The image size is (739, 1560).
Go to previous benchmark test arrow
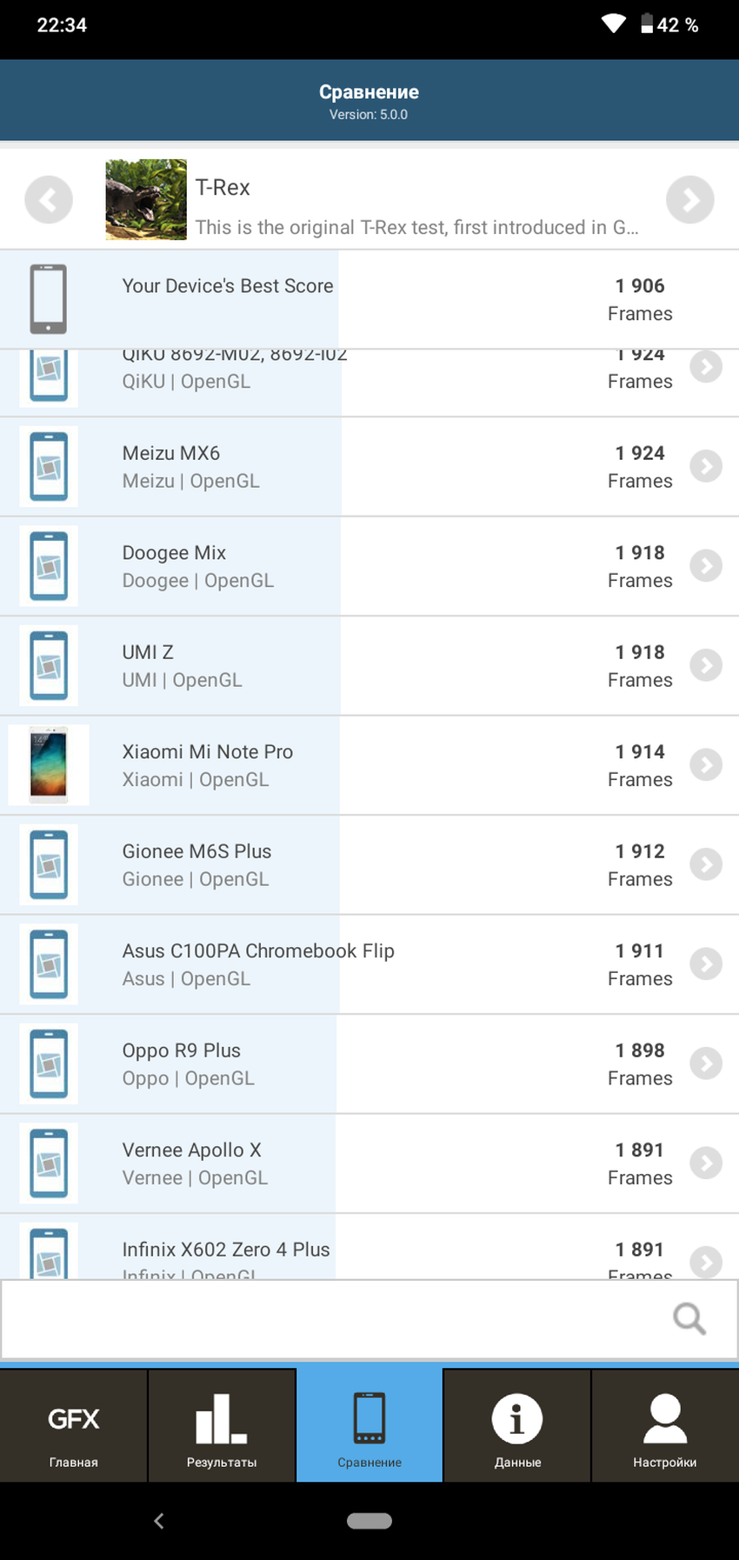pos(49,200)
